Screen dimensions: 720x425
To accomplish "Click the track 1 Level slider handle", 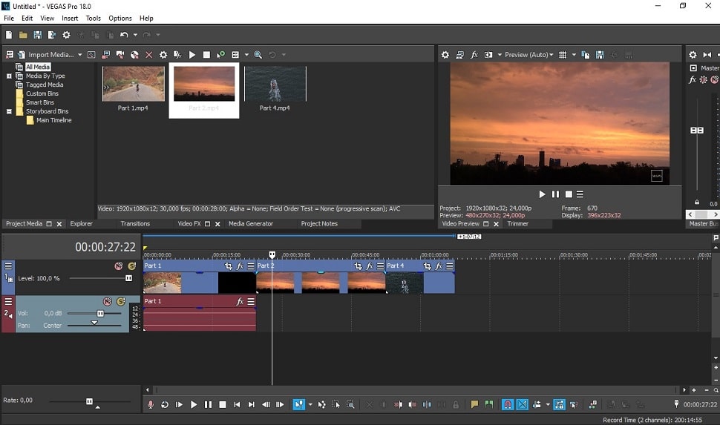I will (x=128, y=278).
